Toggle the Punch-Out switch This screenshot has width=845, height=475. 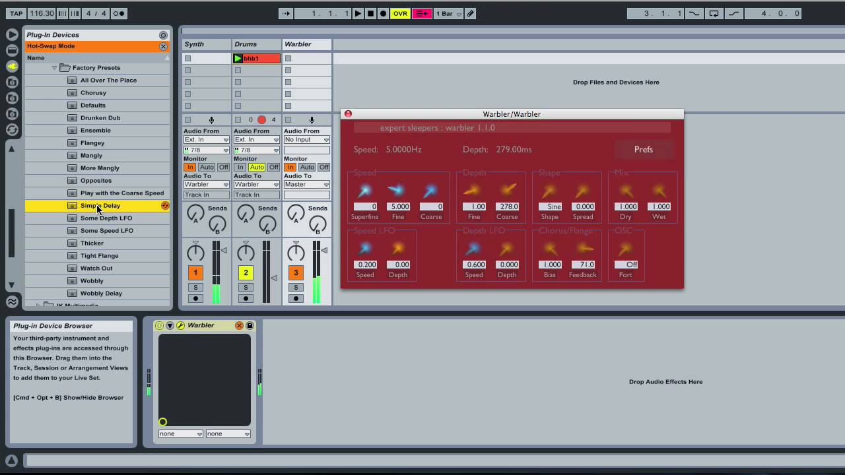click(733, 13)
